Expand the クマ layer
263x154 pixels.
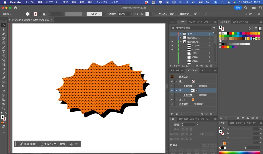tap(180, 34)
